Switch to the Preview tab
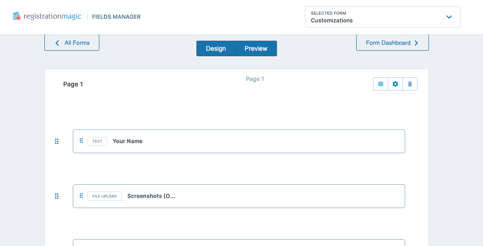This screenshot has width=483, height=246. [x=255, y=48]
